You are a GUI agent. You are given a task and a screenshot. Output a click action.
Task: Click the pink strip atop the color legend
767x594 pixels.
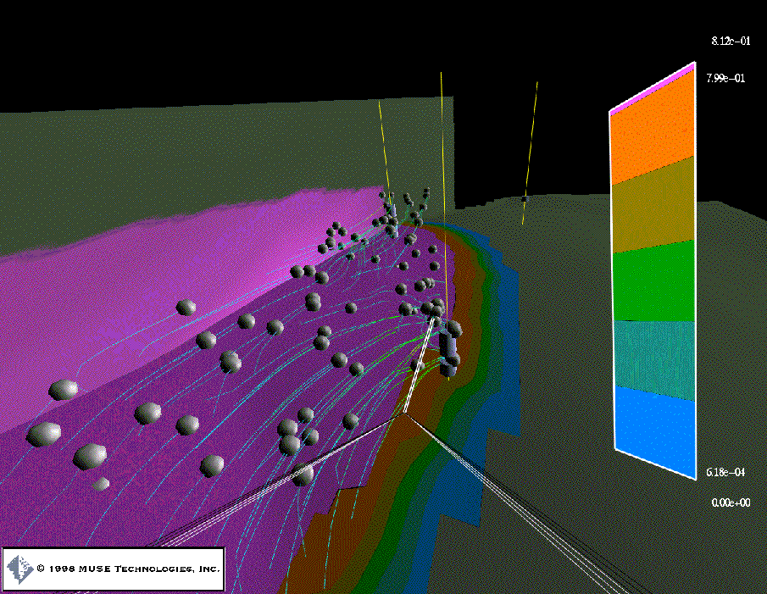pos(653,89)
